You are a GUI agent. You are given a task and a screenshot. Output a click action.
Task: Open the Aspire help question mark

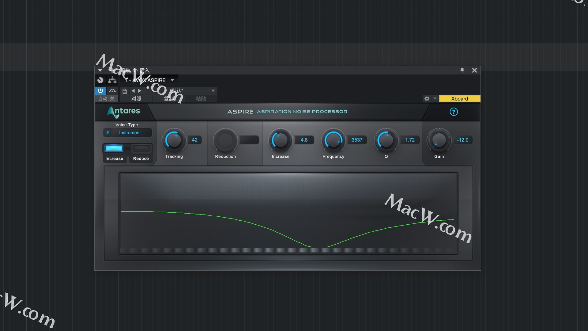pos(454,112)
